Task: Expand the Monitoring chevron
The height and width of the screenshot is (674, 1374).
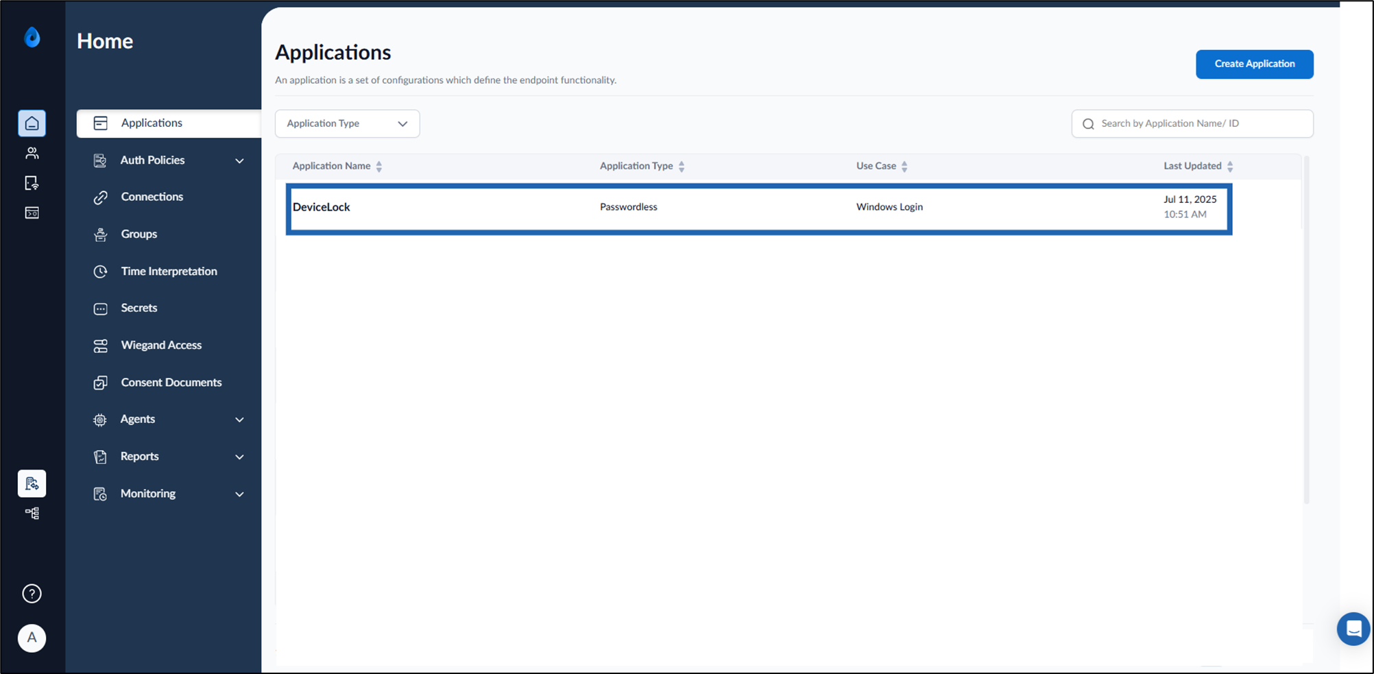Action: pos(239,494)
